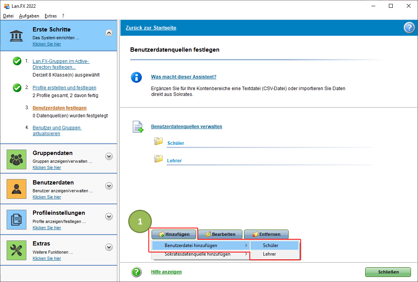Viewport: 418px width, 282px height.
Task: Open the Was macht dieser Assistent? link
Action: point(184,77)
